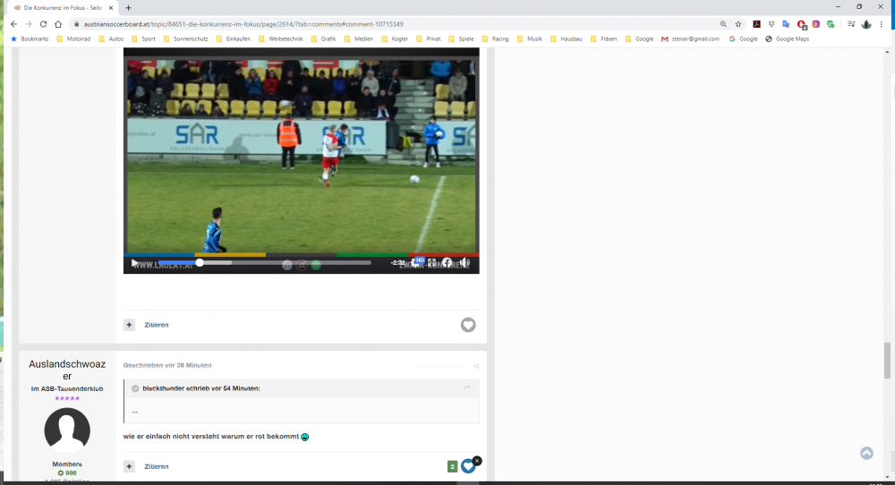Jump to blackthunder's quoted post via arrow
Screen dimensions: 895x485
[x=467, y=388]
